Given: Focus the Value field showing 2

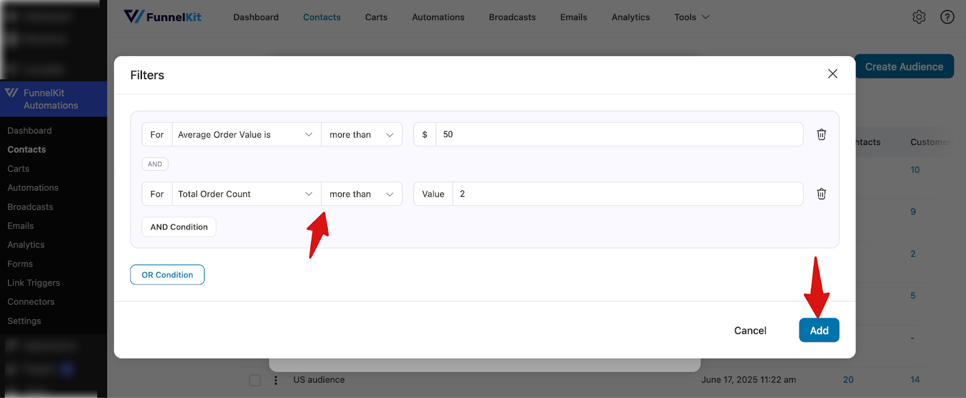Looking at the screenshot, I should pyautogui.click(x=627, y=194).
